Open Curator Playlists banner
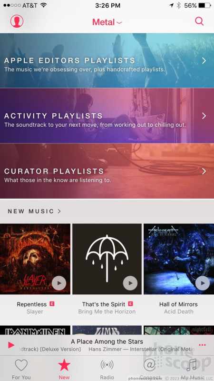Screen dimensions: 214x381 107,171
